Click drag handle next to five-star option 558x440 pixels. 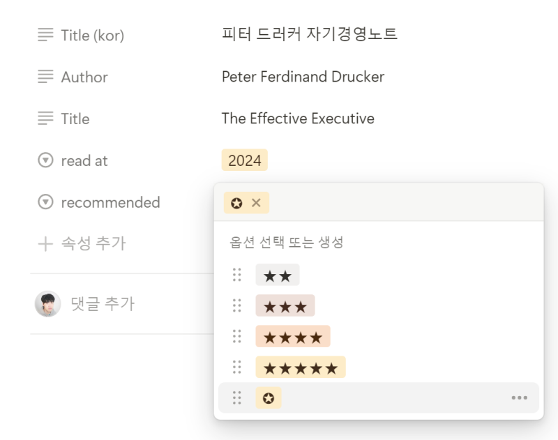coord(236,367)
